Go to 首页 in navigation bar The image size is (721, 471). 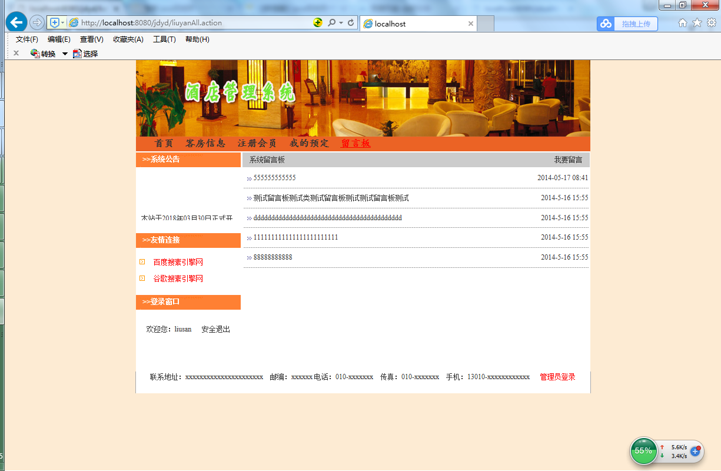[164, 144]
